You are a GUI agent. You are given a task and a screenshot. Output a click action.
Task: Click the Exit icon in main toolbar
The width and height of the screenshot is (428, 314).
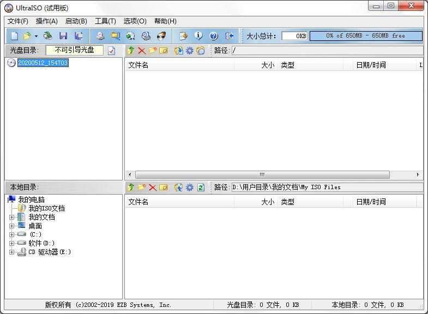229,36
